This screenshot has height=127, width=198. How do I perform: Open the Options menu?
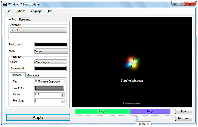click(20, 11)
